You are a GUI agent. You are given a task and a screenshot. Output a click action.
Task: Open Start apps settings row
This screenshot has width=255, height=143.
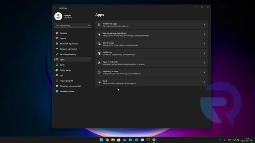pos(151,82)
